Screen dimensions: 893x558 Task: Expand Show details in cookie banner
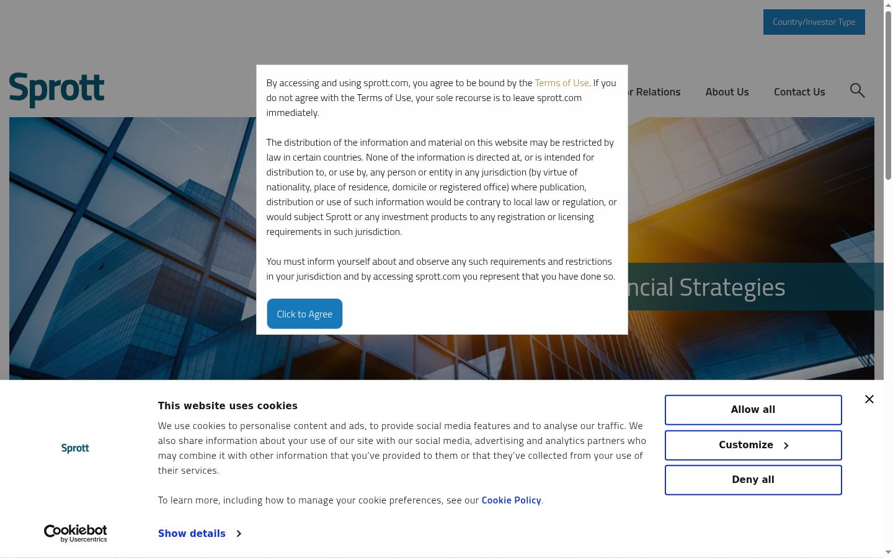[200, 533]
